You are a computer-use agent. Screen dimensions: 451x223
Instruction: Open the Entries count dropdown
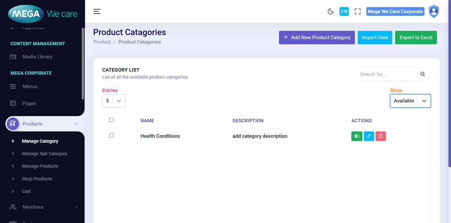click(x=114, y=101)
